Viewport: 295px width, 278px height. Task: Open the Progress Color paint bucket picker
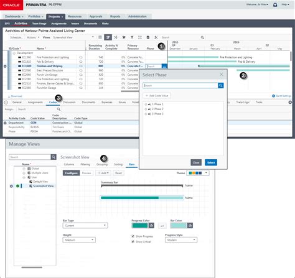coord(151,226)
